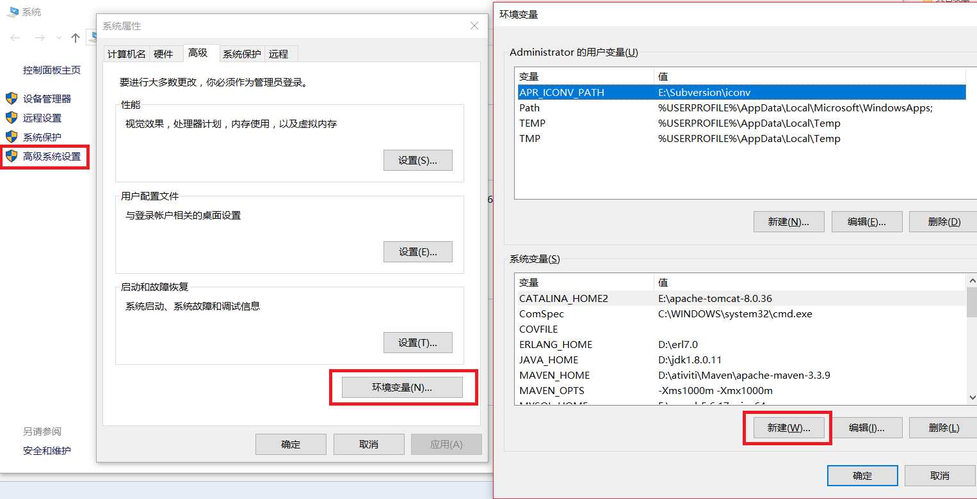Go back with the left arrow
This screenshot has width=977, height=499.
click(x=15, y=38)
